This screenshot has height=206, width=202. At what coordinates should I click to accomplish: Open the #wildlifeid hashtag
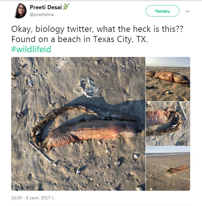pos(31,49)
